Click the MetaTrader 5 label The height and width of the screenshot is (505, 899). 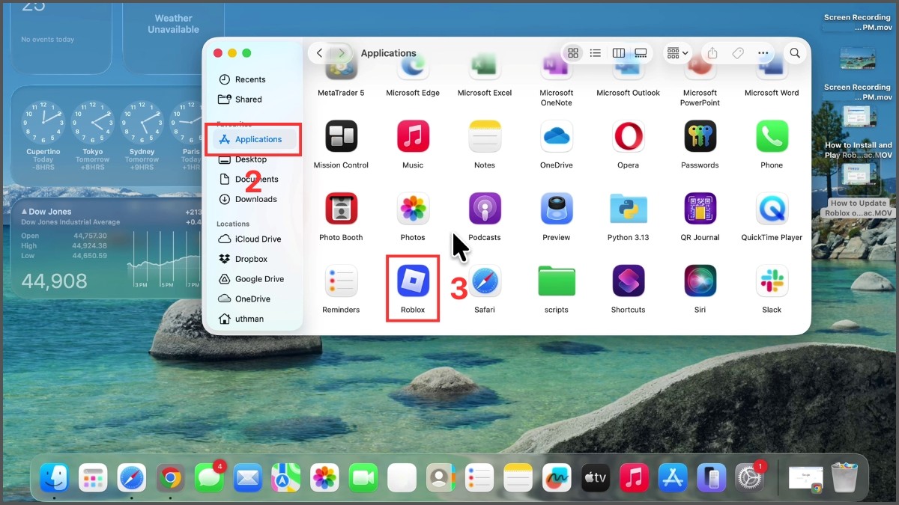click(x=341, y=93)
